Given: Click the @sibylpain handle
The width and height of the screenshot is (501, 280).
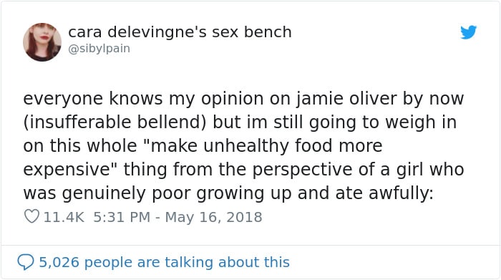Looking at the screenshot, I should pyautogui.click(x=99, y=49).
